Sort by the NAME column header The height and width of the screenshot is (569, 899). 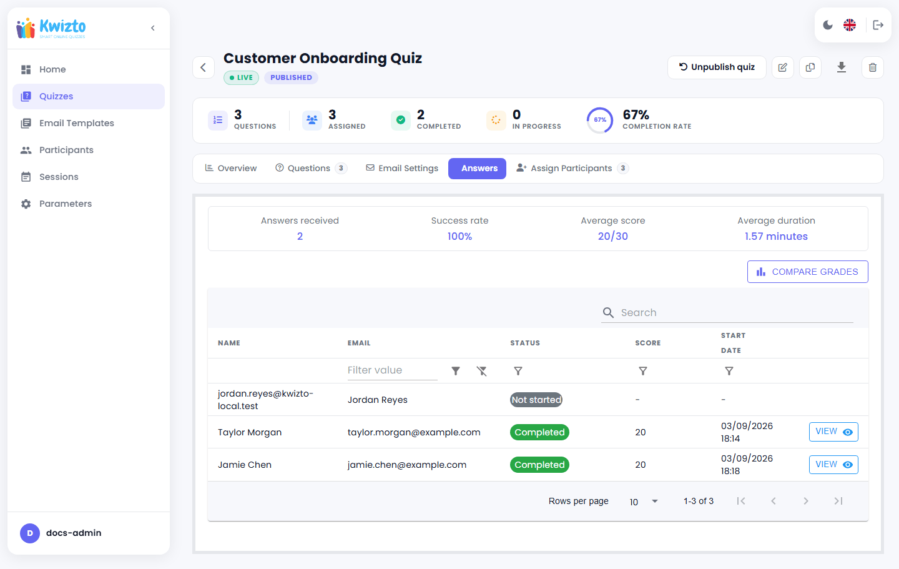point(229,343)
